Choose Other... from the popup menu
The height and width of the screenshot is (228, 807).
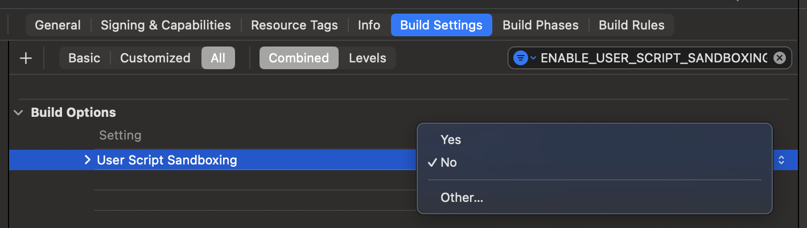point(462,198)
